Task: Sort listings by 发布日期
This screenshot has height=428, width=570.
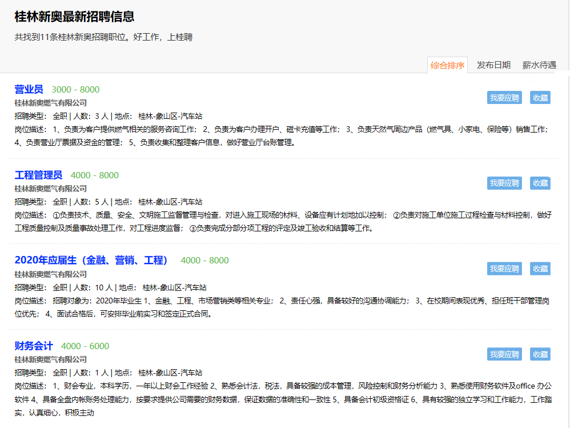Action: coord(493,65)
